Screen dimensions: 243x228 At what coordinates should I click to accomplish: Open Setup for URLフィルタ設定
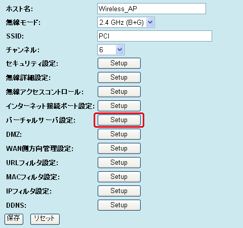(119, 163)
